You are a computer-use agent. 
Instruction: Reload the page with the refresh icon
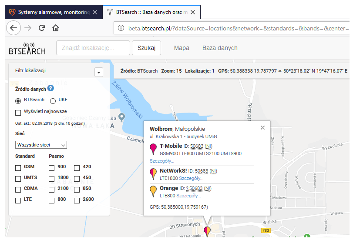coord(42,28)
